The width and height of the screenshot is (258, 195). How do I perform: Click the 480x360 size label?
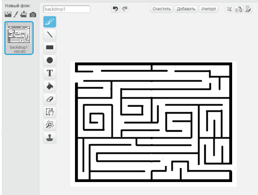click(x=20, y=51)
